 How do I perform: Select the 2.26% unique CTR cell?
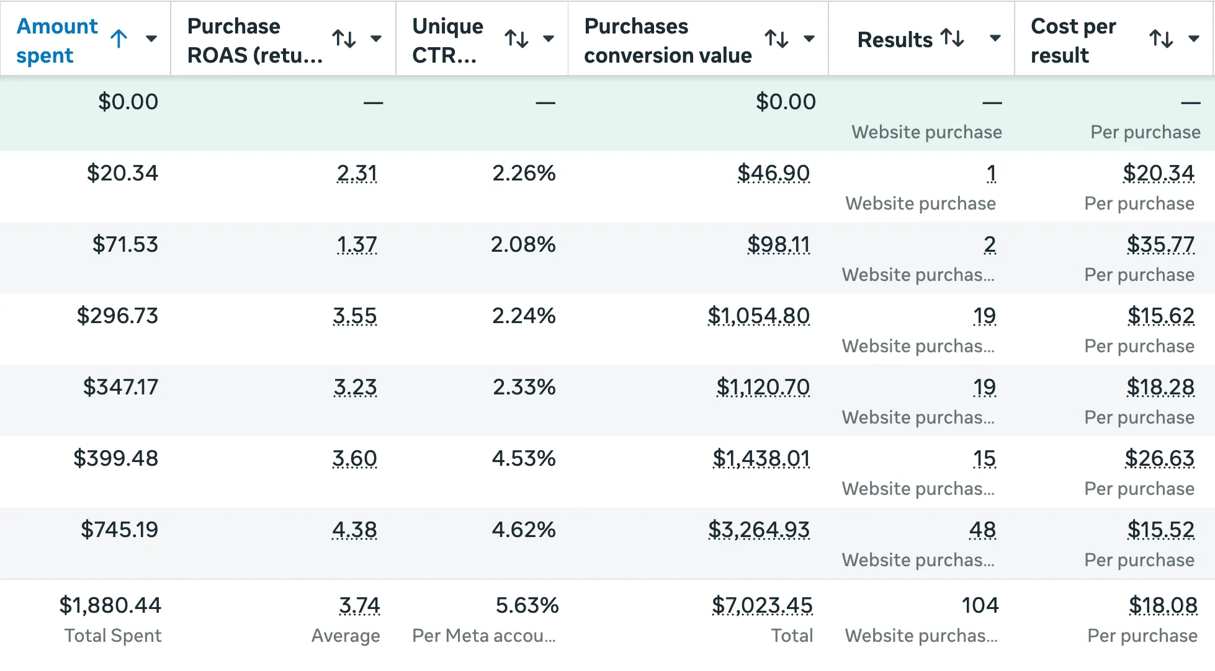pos(524,173)
